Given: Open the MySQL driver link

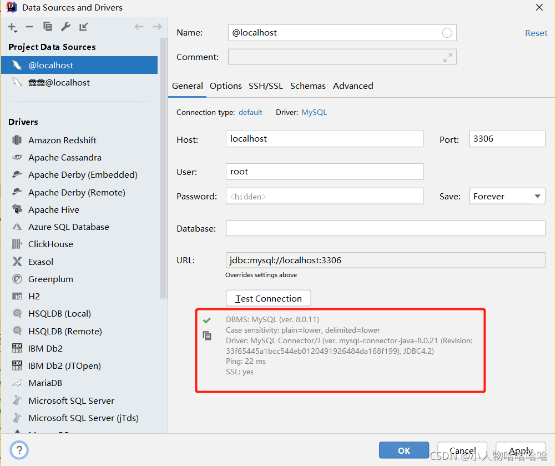Looking at the screenshot, I should (x=314, y=113).
